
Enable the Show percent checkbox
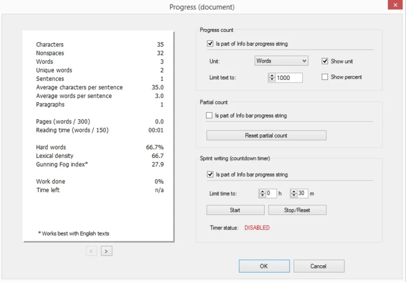325,77
